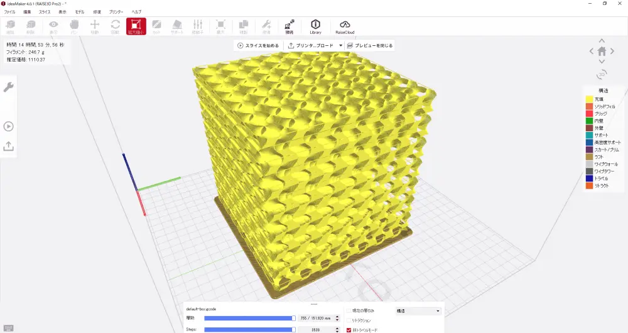Click the 接続 connect printer icon
The height and width of the screenshot is (333, 628).
[x=289, y=26]
